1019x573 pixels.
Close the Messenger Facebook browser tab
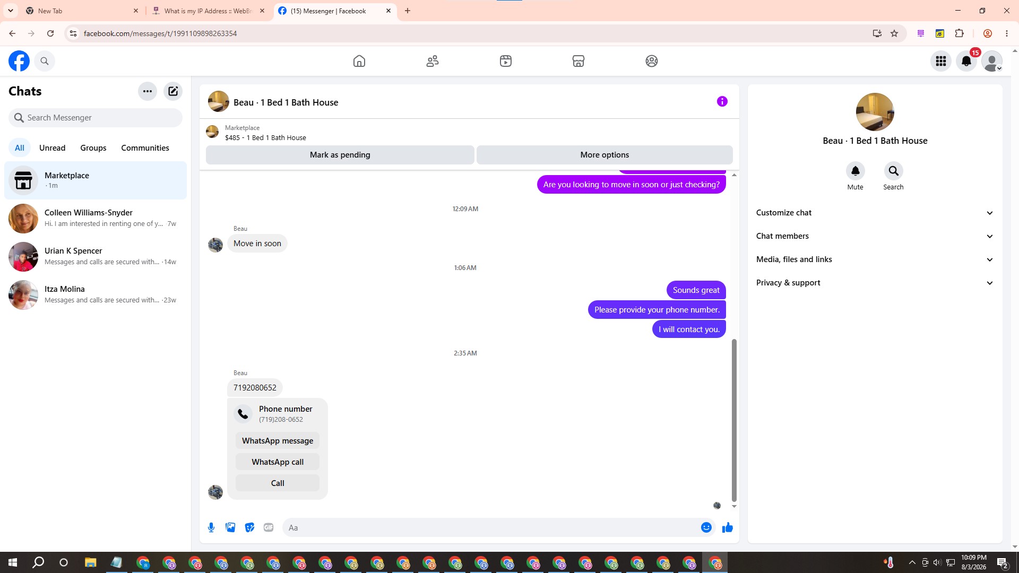pyautogui.click(x=388, y=11)
